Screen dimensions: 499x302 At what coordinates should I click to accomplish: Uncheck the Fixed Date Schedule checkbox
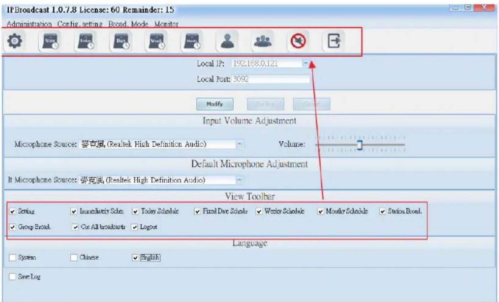point(197,211)
